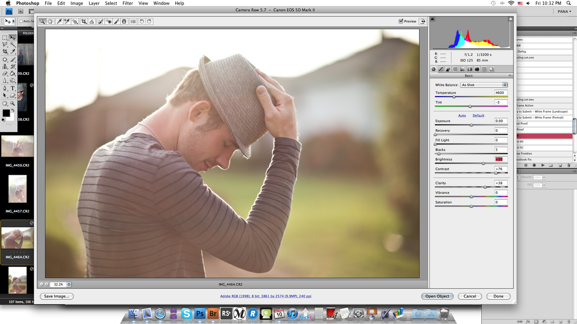The height and width of the screenshot is (324, 577).
Task: Click the Open Object button
Action: coord(437,296)
